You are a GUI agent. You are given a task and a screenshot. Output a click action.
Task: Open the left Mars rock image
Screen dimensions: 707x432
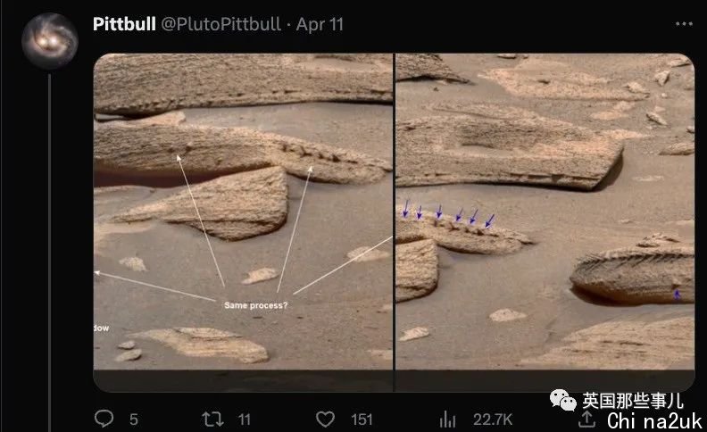coord(243,214)
